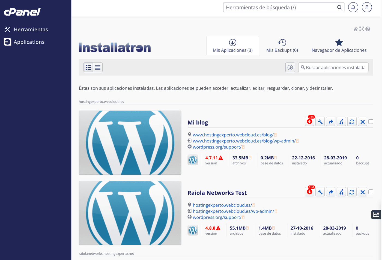Screen dimensions: 382x260
Task: Click the magnifier icon in top search
Action: (339, 7)
